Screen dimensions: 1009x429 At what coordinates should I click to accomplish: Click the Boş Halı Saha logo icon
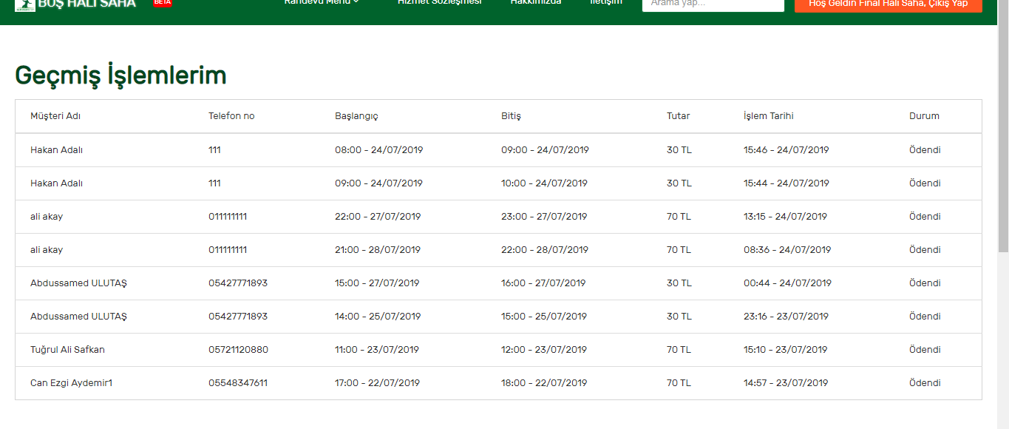(25, 4)
